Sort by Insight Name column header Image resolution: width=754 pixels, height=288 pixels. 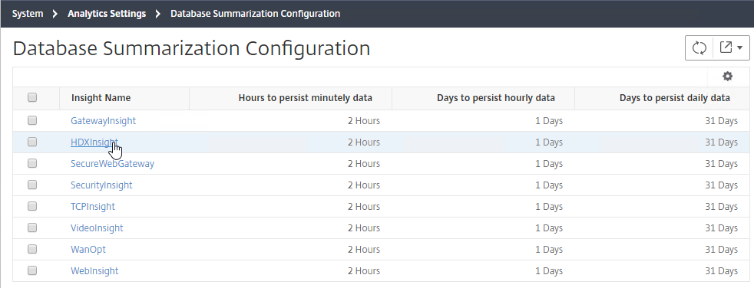pyautogui.click(x=101, y=98)
